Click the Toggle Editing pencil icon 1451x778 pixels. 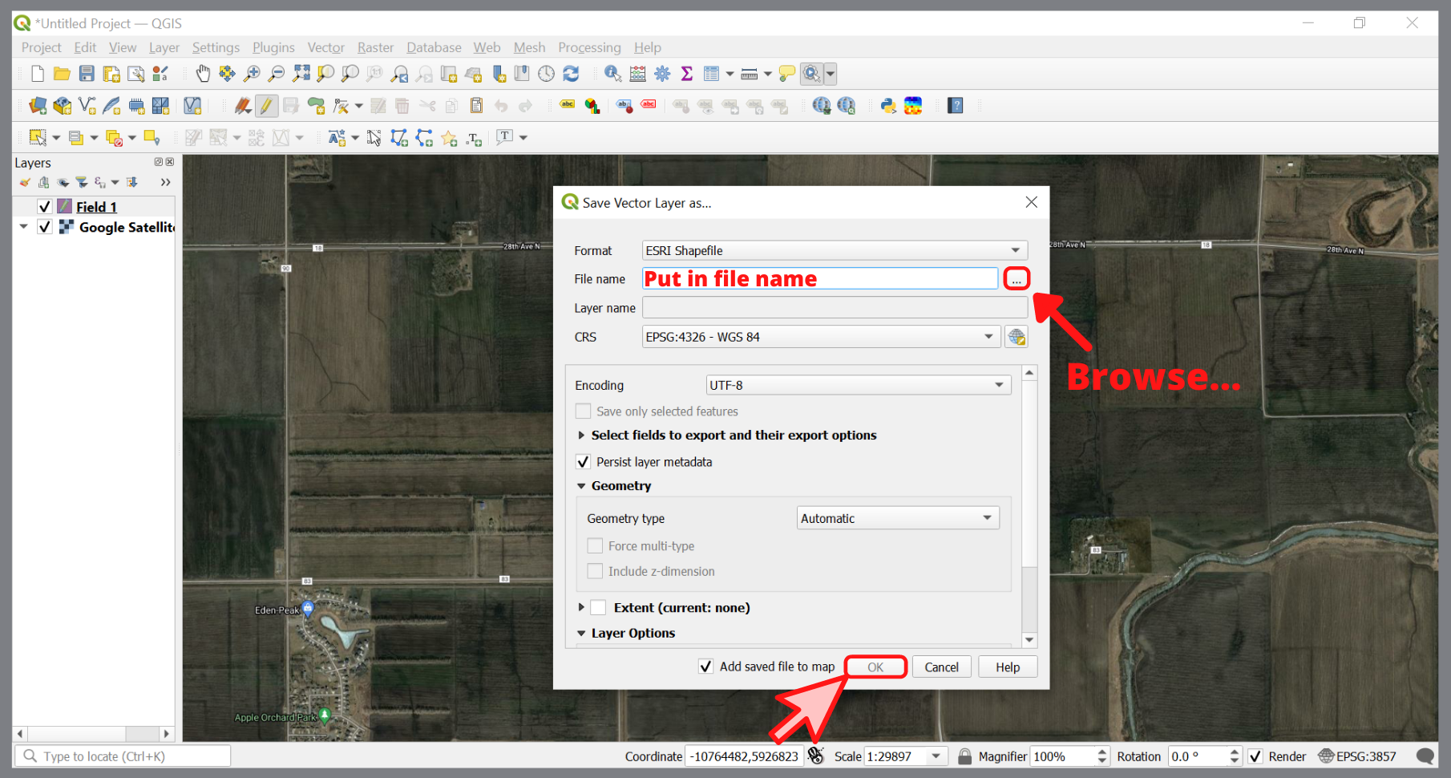pyautogui.click(x=267, y=105)
